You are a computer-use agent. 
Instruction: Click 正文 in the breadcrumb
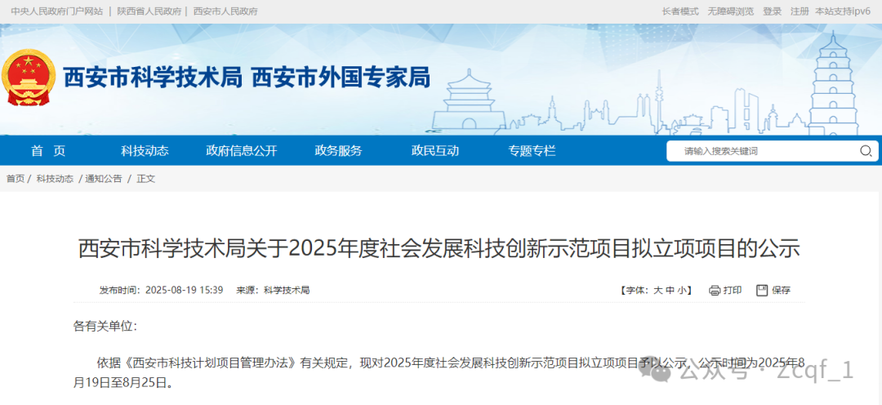pyautogui.click(x=145, y=179)
